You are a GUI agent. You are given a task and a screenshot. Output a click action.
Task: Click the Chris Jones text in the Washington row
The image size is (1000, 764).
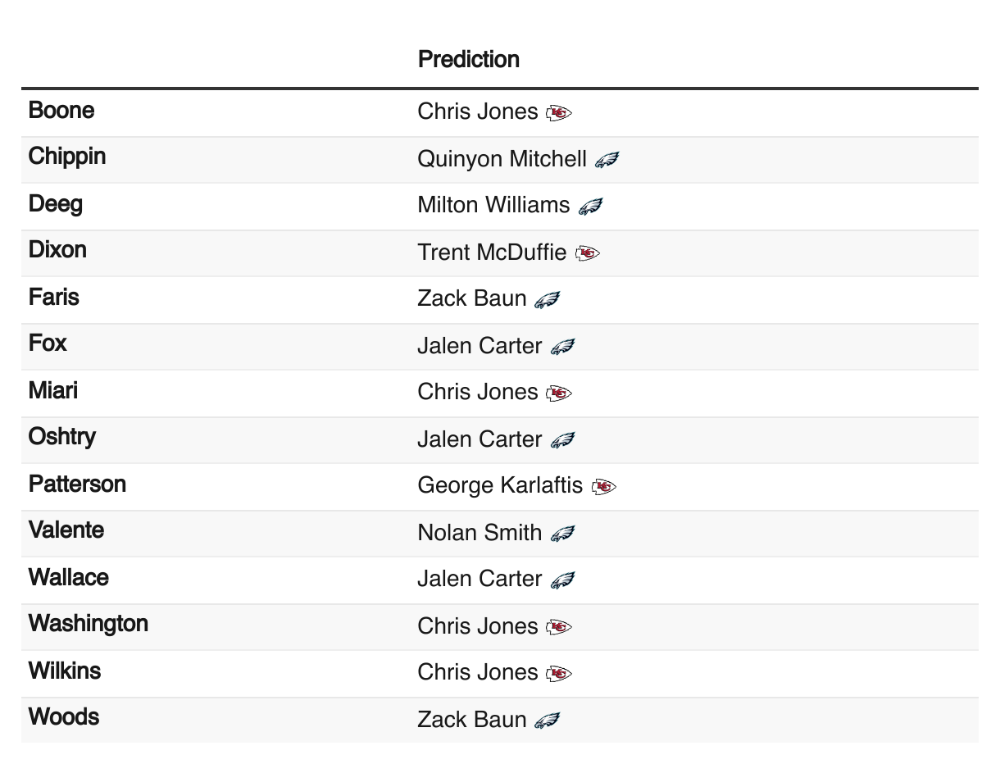[478, 626]
